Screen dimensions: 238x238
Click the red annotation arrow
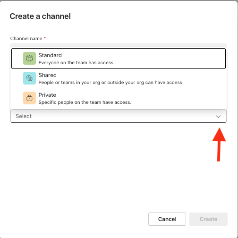point(219,144)
